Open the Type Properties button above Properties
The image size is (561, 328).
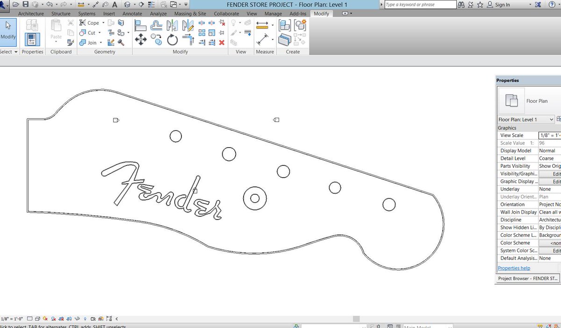pyautogui.click(x=32, y=25)
